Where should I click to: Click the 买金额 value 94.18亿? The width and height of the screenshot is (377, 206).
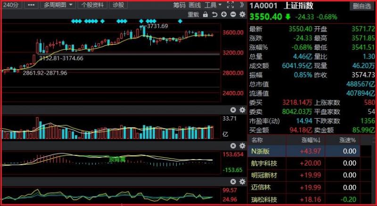(301, 130)
